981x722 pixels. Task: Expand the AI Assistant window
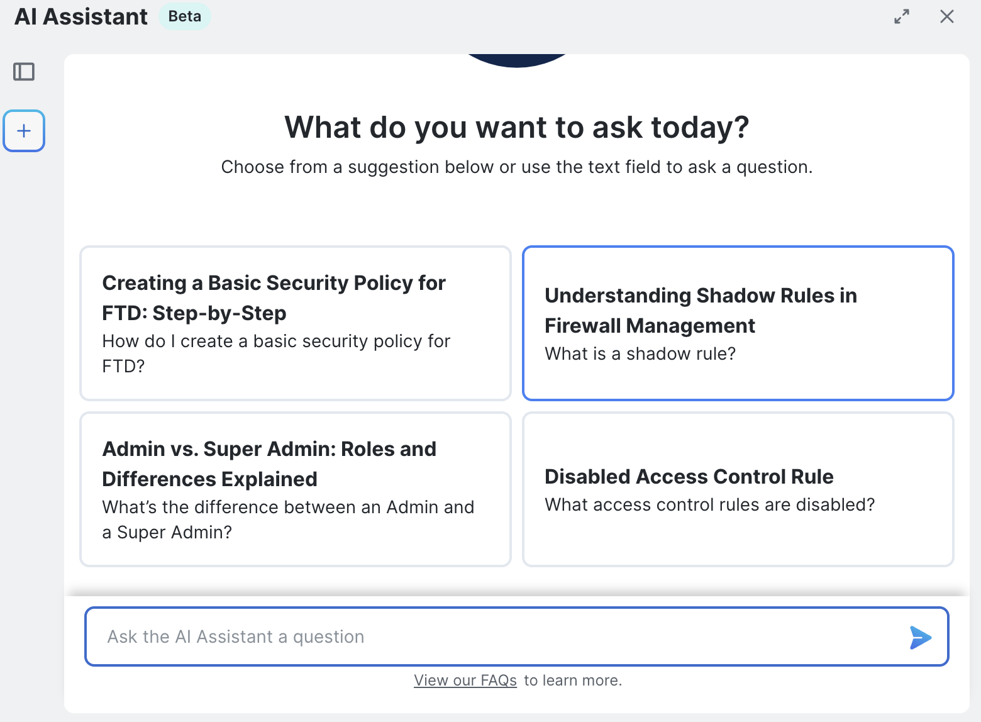coord(901,17)
